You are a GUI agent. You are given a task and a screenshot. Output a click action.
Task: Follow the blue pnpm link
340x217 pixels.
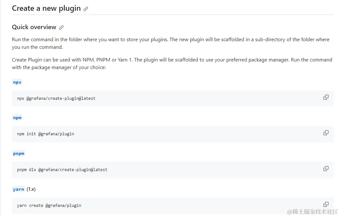pyautogui.click(x=18, y=154)
